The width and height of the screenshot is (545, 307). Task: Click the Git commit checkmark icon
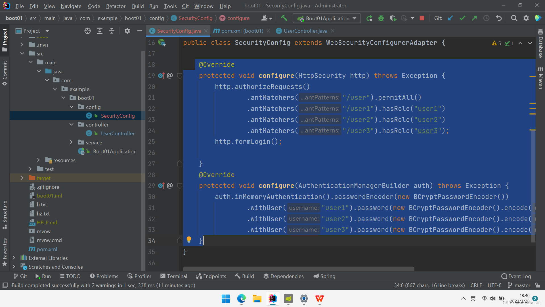462,18
